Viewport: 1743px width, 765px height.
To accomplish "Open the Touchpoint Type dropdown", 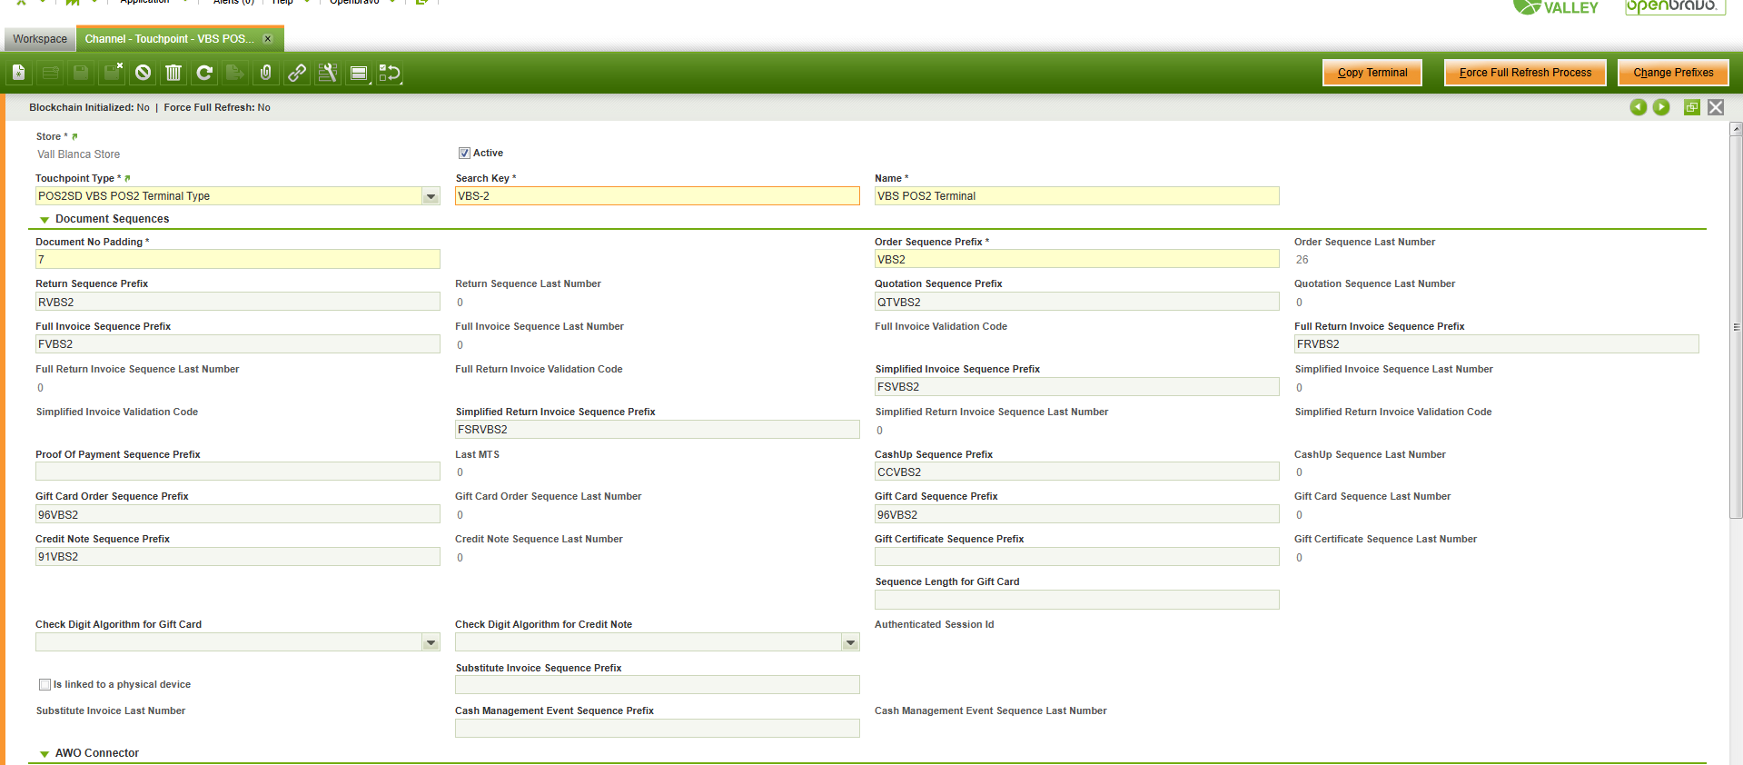I will tap(431, 196).
